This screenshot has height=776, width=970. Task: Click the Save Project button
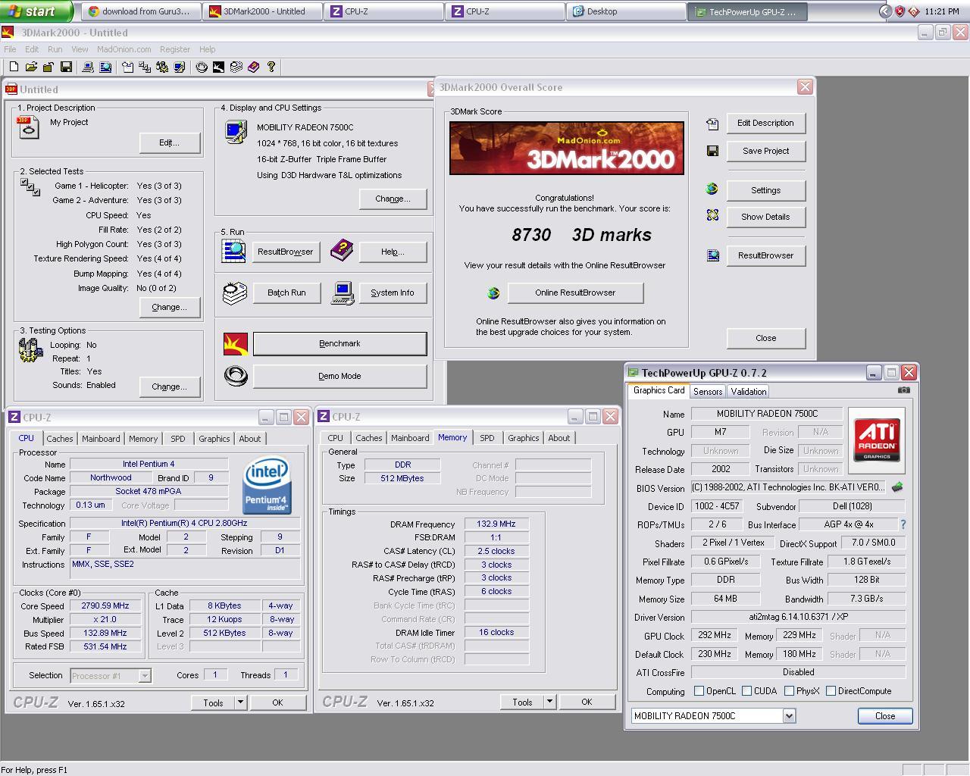(765, 151)
